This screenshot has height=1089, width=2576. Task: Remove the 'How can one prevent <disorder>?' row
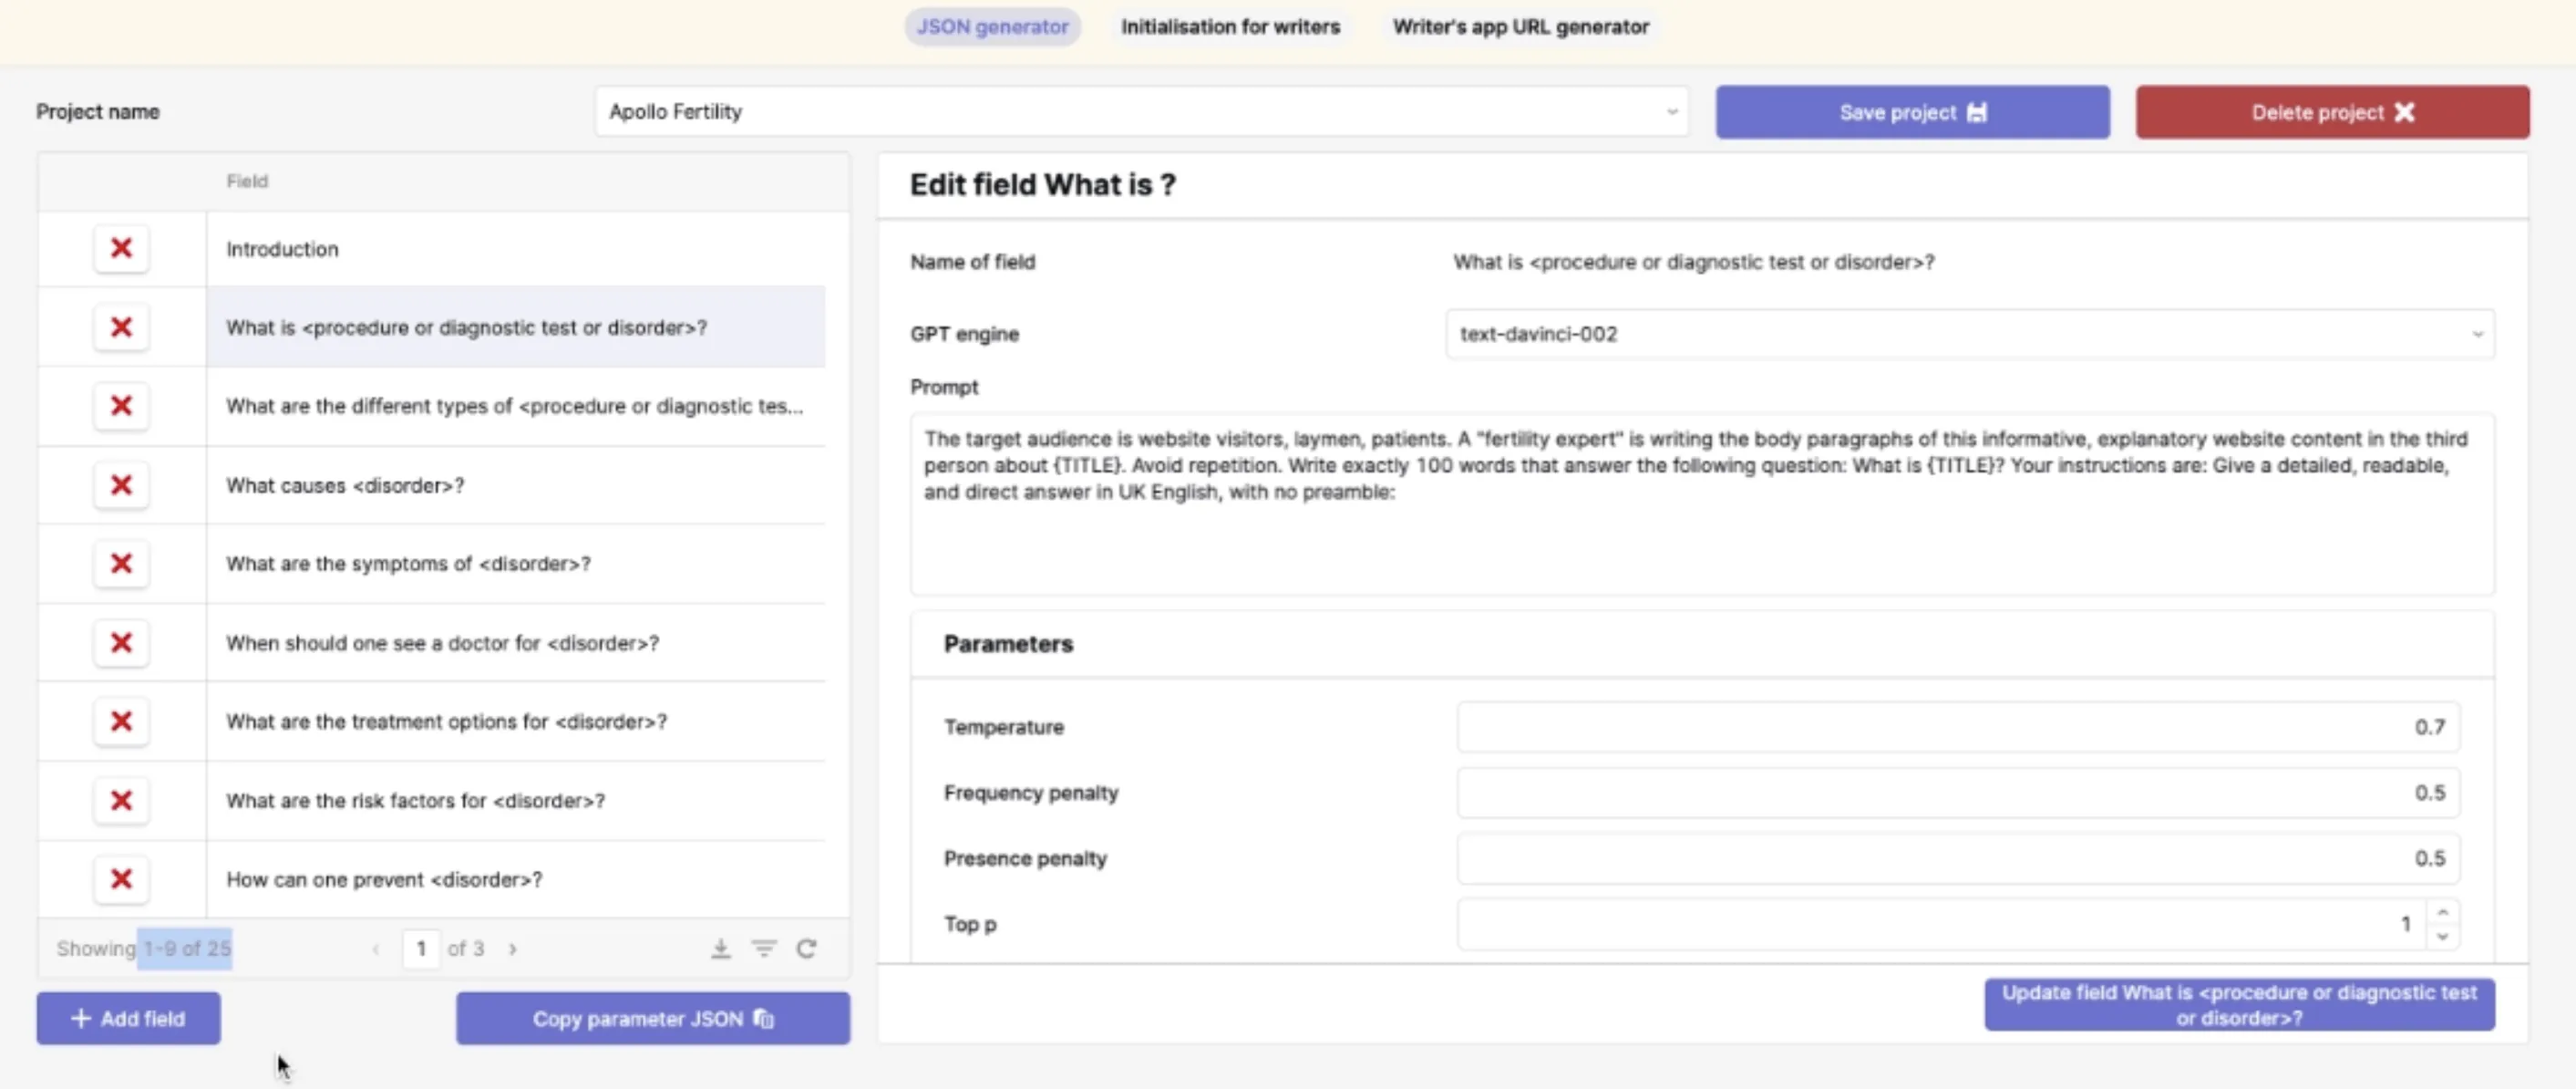point(121,879)
